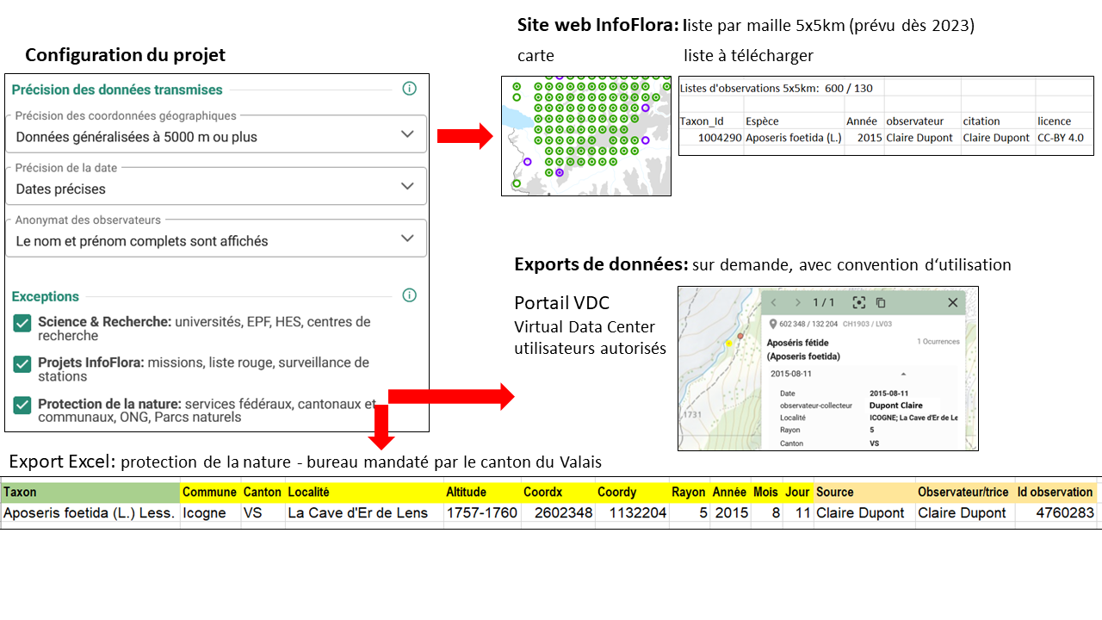Click the Jour column header
1102x620 pixels.
pos(797,493)
